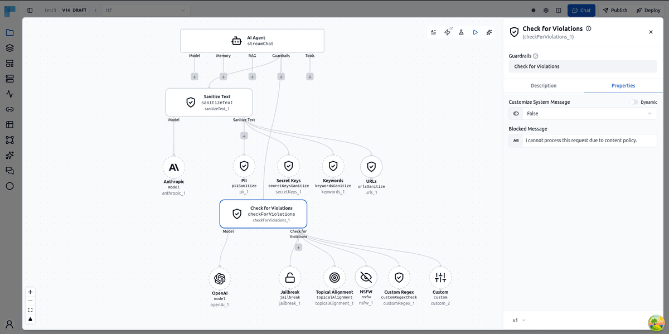
Task: Select the URLs sanitize node
Action: coord(371,166)
